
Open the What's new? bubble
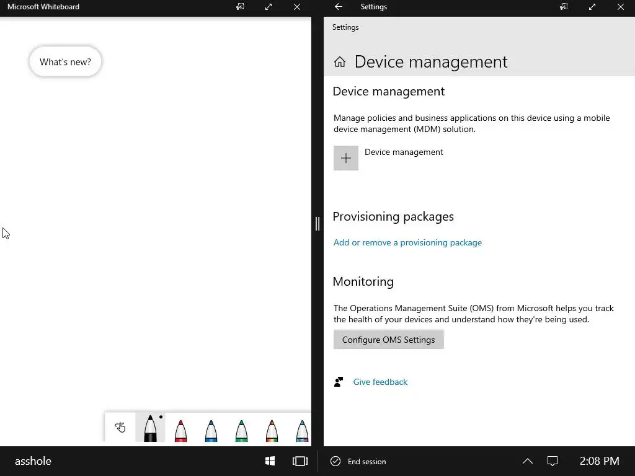65,61
